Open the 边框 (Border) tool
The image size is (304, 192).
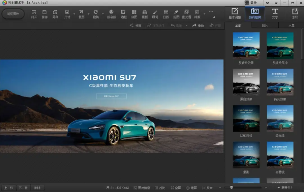(123, 14)
